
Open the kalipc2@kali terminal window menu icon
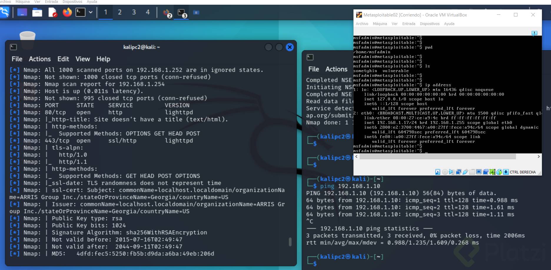coord(13,47)
